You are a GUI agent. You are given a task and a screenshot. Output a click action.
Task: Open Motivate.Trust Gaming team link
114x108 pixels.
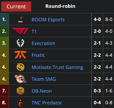tap(57, 67)
